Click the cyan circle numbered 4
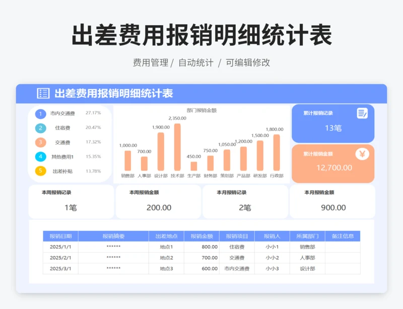Image resolution: width=403 pixels, height=309 pixels. point(40,156)
